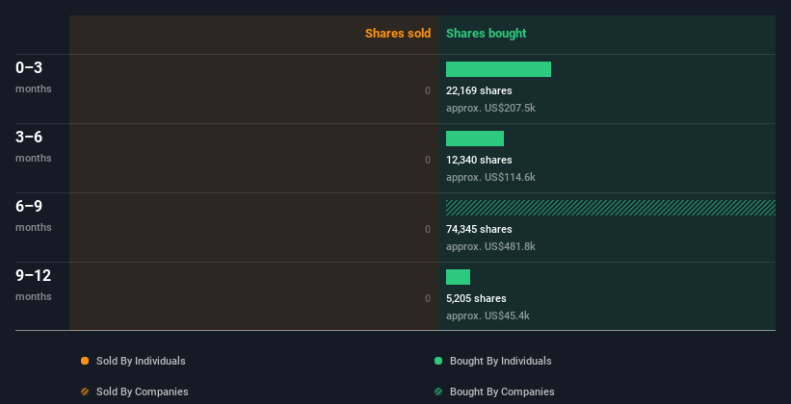Select the 6–9 months striped bar
791x404 pixels.
[611, 208]
